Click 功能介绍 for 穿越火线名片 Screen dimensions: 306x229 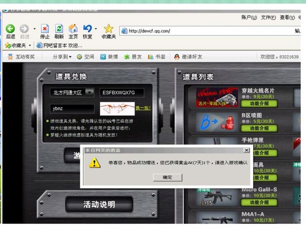tap(259, 103)
